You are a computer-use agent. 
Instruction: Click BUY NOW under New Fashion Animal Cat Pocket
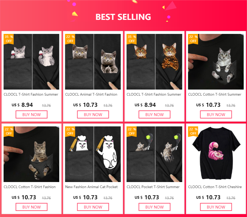point(93,207)
